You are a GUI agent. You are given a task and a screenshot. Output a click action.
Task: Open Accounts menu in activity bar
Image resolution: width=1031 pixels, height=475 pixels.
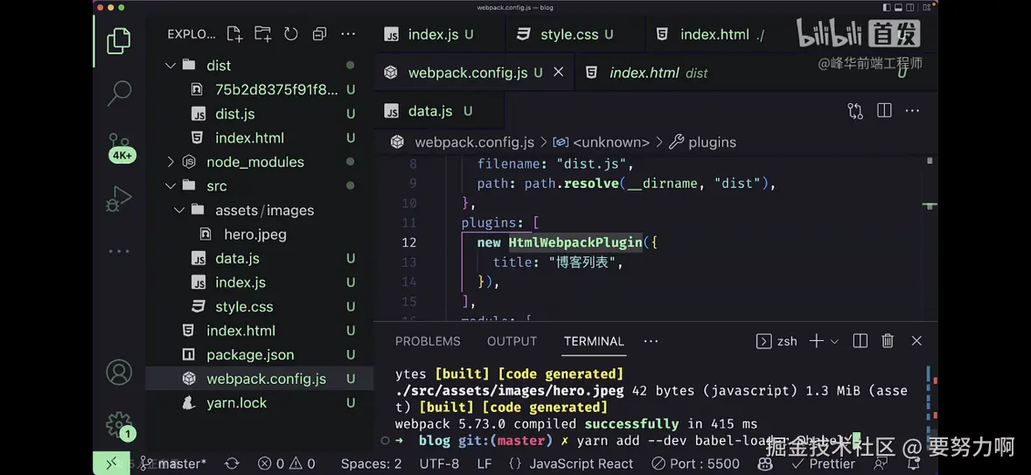coord(119,372)
